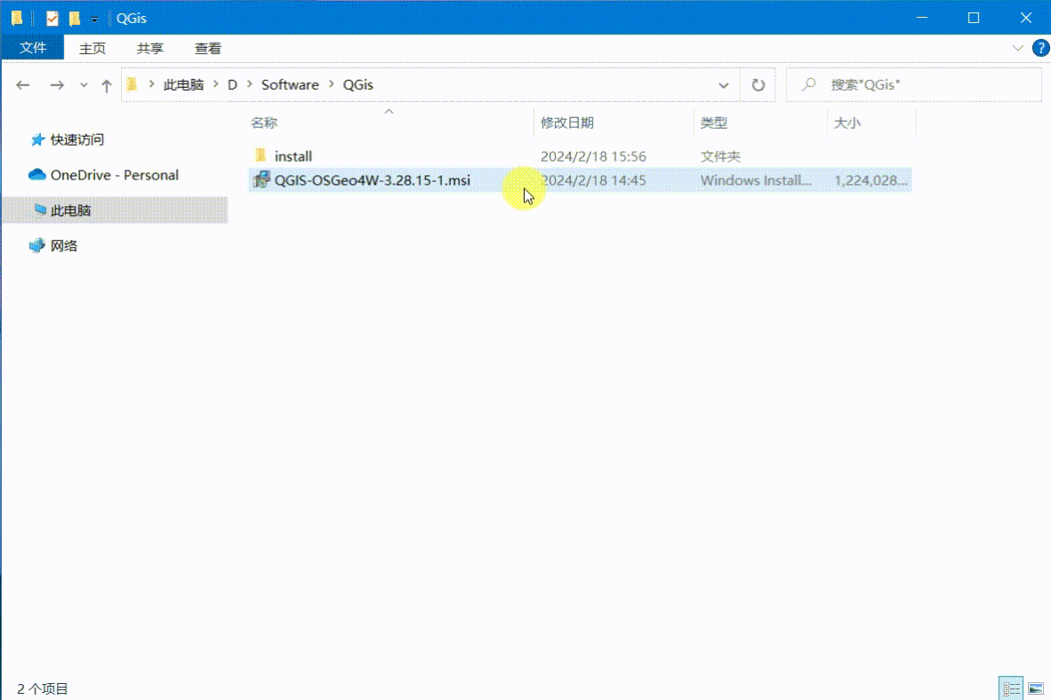Click the OneDrive cloud icon
The height and width of the screenshot is (700, 1051).
[36, 175]
